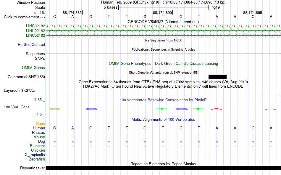Click the '5 bases' scale label

click(110, 7)
